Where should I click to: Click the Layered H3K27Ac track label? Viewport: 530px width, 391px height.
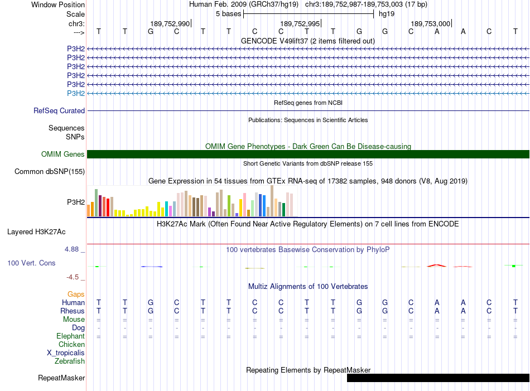tap(36, 232)
